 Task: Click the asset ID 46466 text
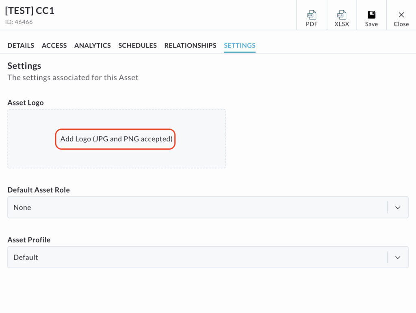[19, 22]
